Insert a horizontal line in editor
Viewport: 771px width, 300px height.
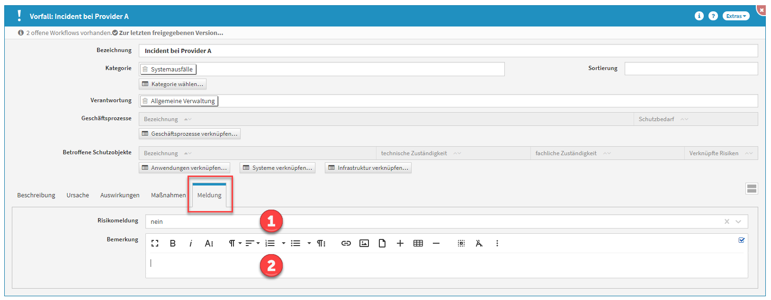[x=436, y=243]
